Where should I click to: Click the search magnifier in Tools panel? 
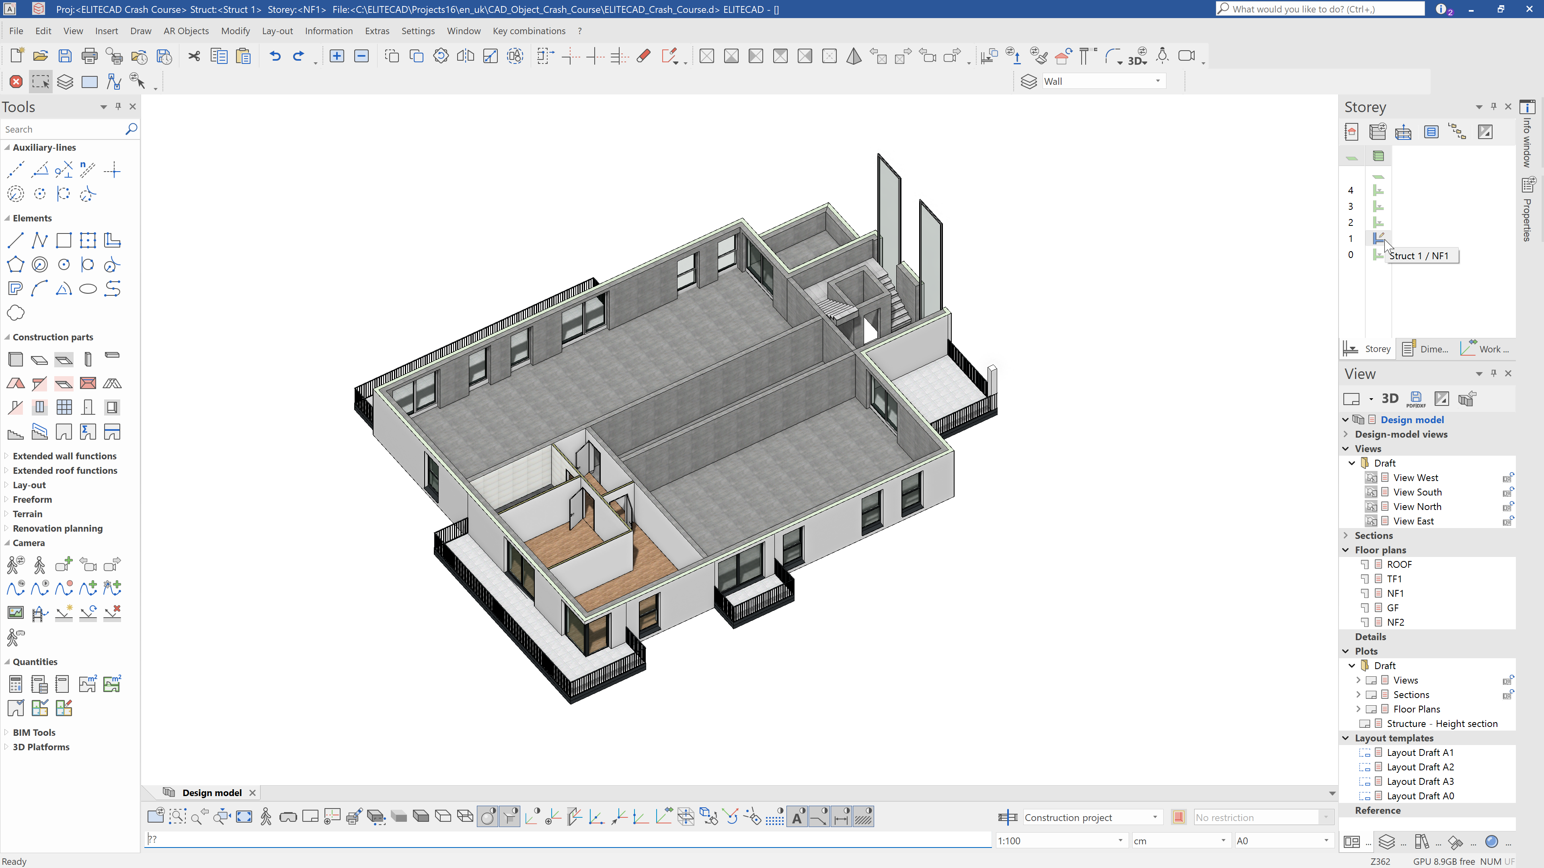click(x=131, y=129)
